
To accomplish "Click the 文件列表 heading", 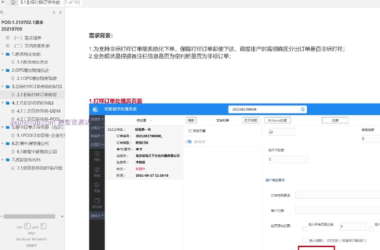I will (222, 120).
